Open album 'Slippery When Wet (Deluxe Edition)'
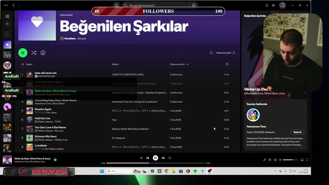 pos(130,129)
